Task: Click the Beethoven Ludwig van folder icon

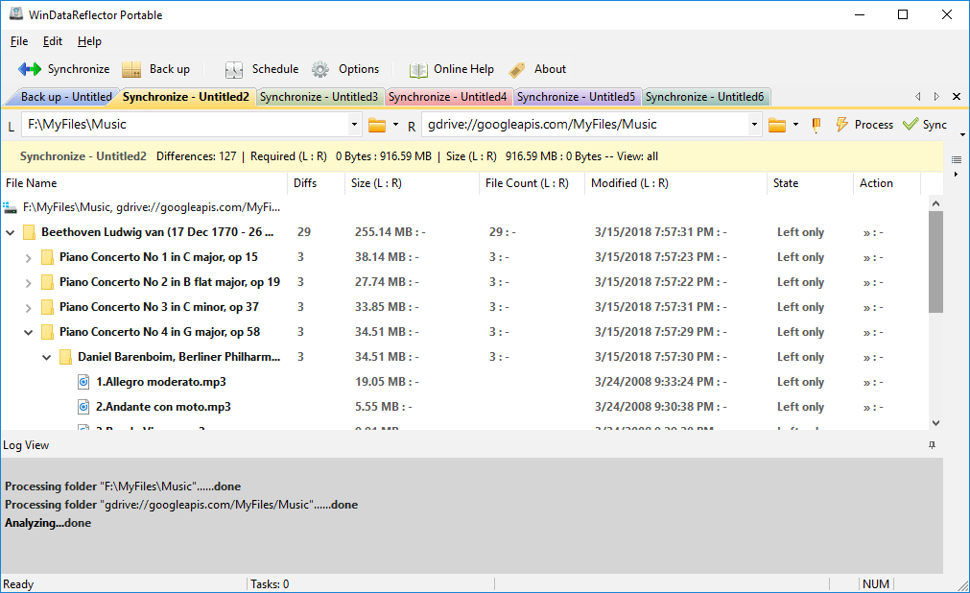Action: (x=29, y=233)
